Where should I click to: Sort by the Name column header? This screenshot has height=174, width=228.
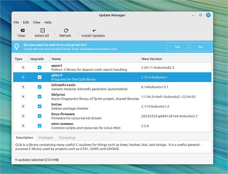(95, 59)
